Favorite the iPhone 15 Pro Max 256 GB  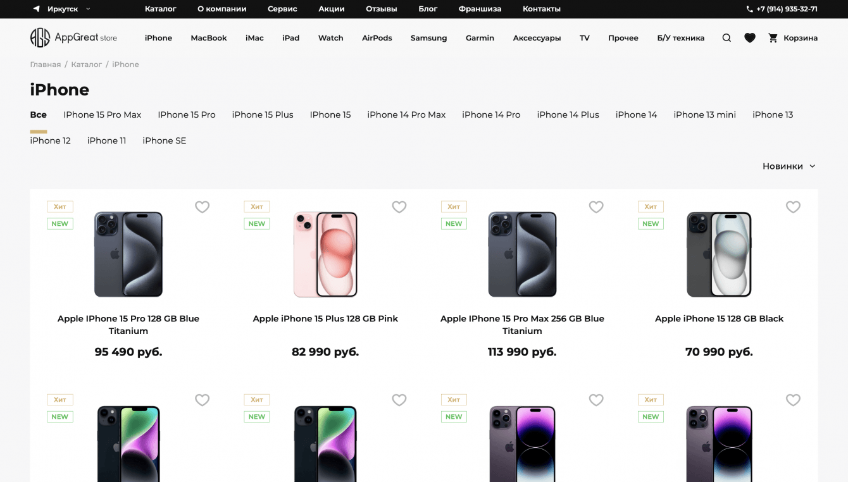(x=596, y=207)
